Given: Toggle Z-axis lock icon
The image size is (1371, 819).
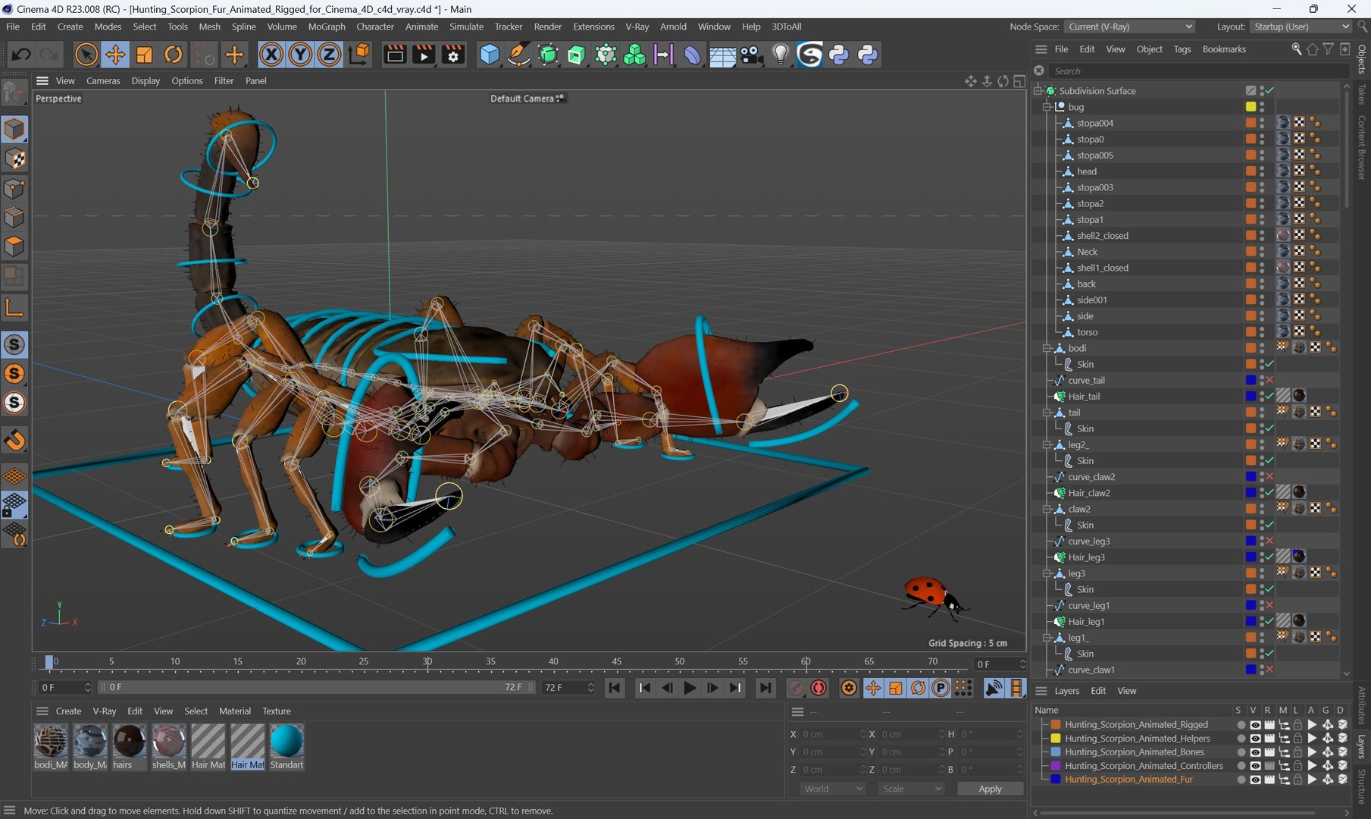Looking at the screenshot, I should (329, 55).
